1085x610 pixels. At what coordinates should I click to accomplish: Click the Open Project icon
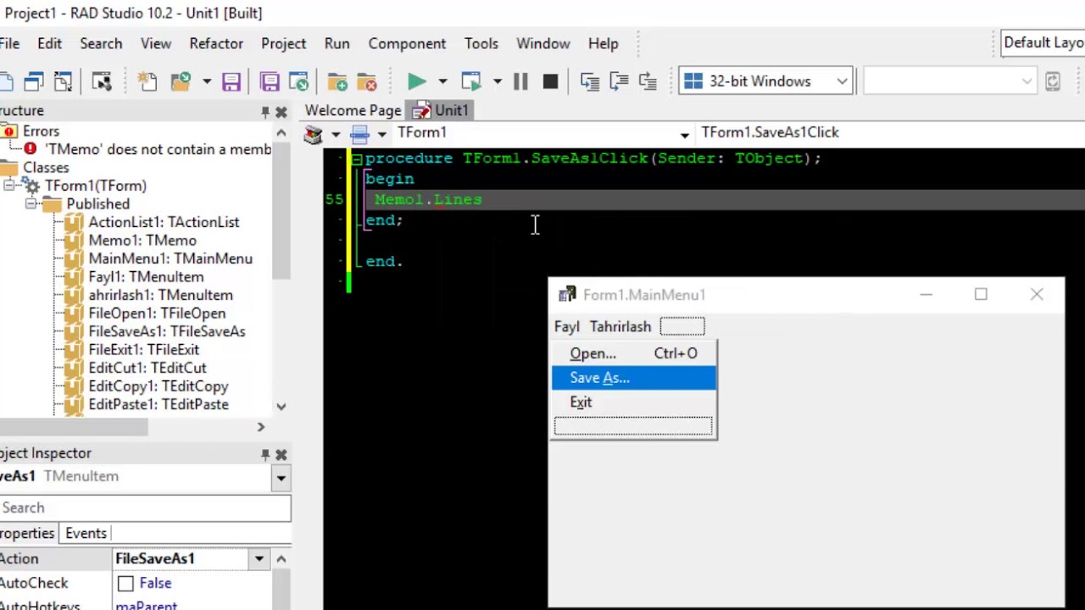(298, 81)
